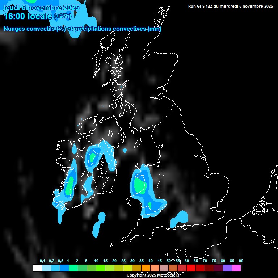Select the light blue swatch between 0,1 and 0,2
The width and height of the screenshot is (278, 278).
tap(46, 268)
